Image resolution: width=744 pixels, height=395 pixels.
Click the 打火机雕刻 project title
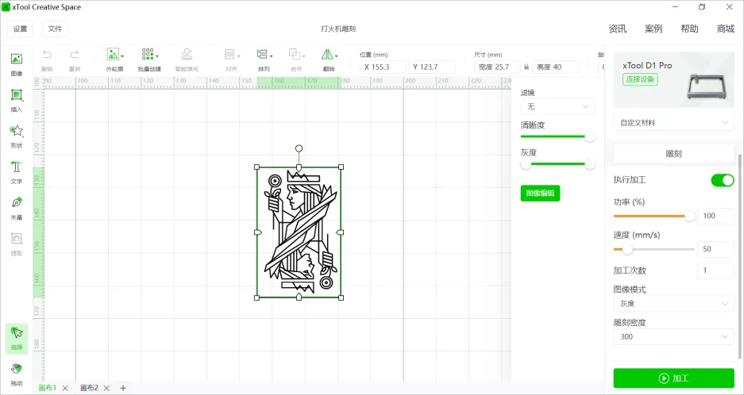[337, 29]
